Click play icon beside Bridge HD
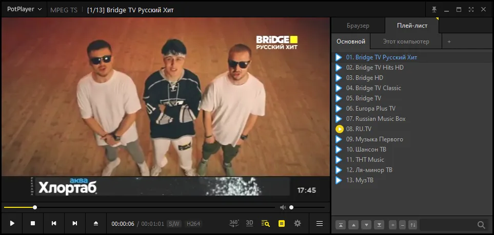 point(339,78)
